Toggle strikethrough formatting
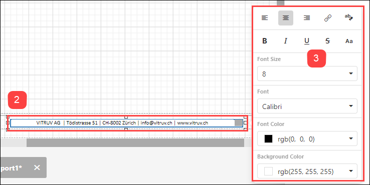 (x=328, y=41)
